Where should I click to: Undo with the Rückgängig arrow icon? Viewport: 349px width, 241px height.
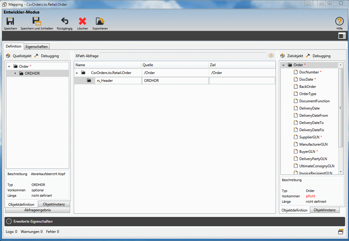(x=64, y=21)
